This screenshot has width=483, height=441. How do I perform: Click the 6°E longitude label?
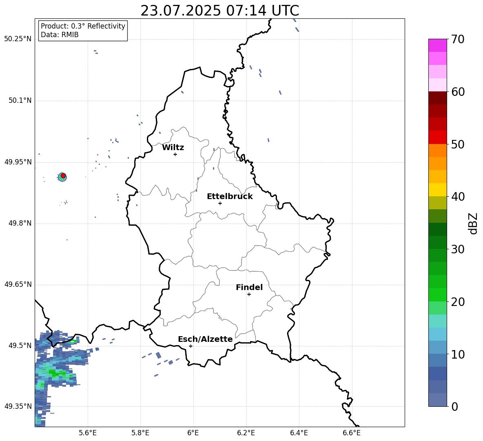coord(193,433)
